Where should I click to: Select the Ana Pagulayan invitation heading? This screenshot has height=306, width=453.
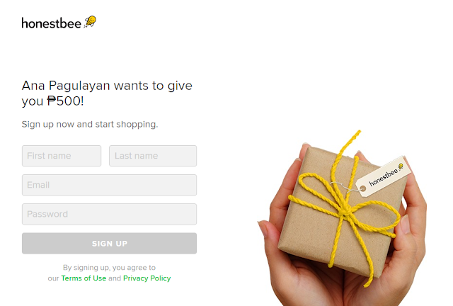pyautogui.click(x=107, y=93)
